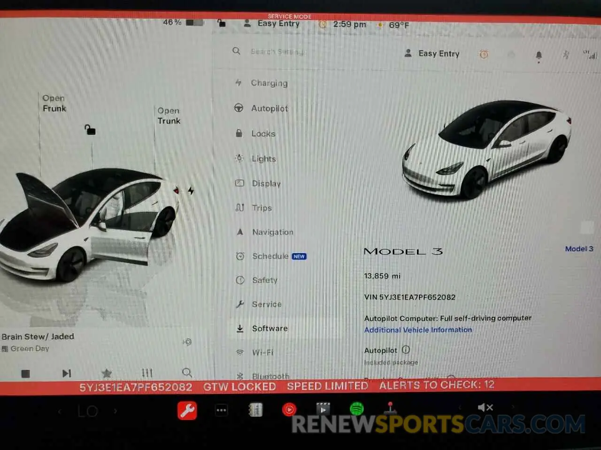Tap the LO cabin temperature setting
The width and height of the screenshot is (601, 450).
[x=87, y=412]
